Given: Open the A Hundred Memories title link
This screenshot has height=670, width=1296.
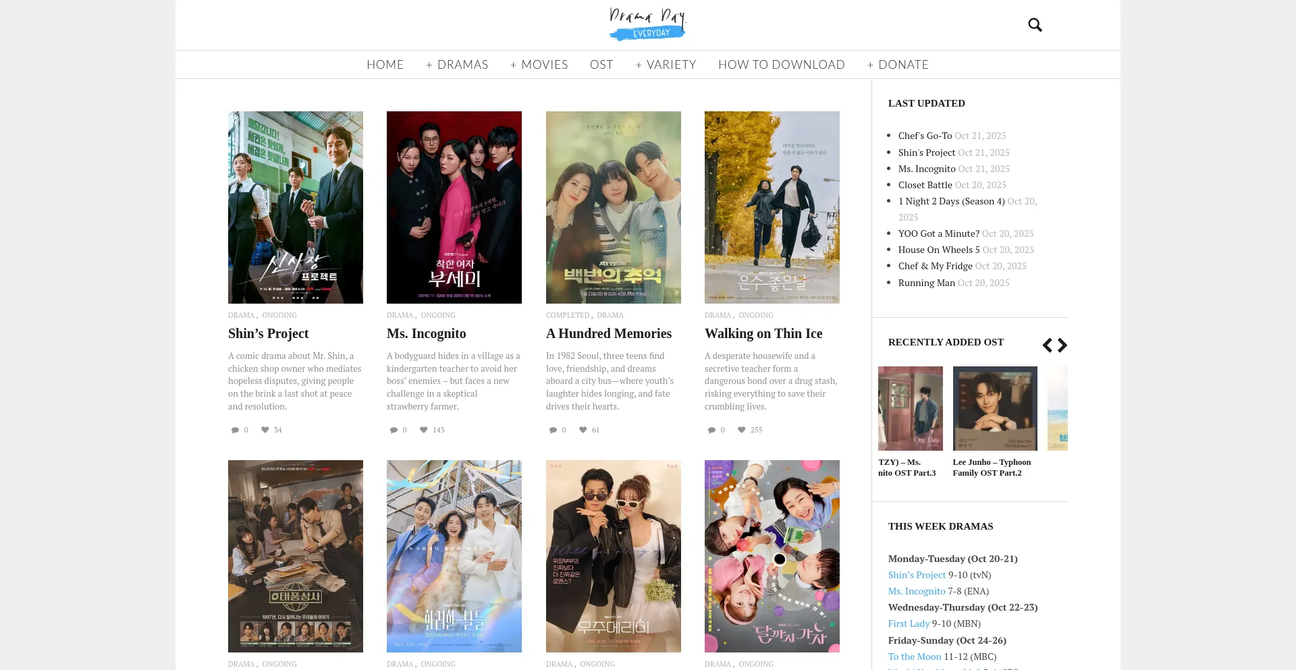Looking at the screenshot, I should [608, 333].
